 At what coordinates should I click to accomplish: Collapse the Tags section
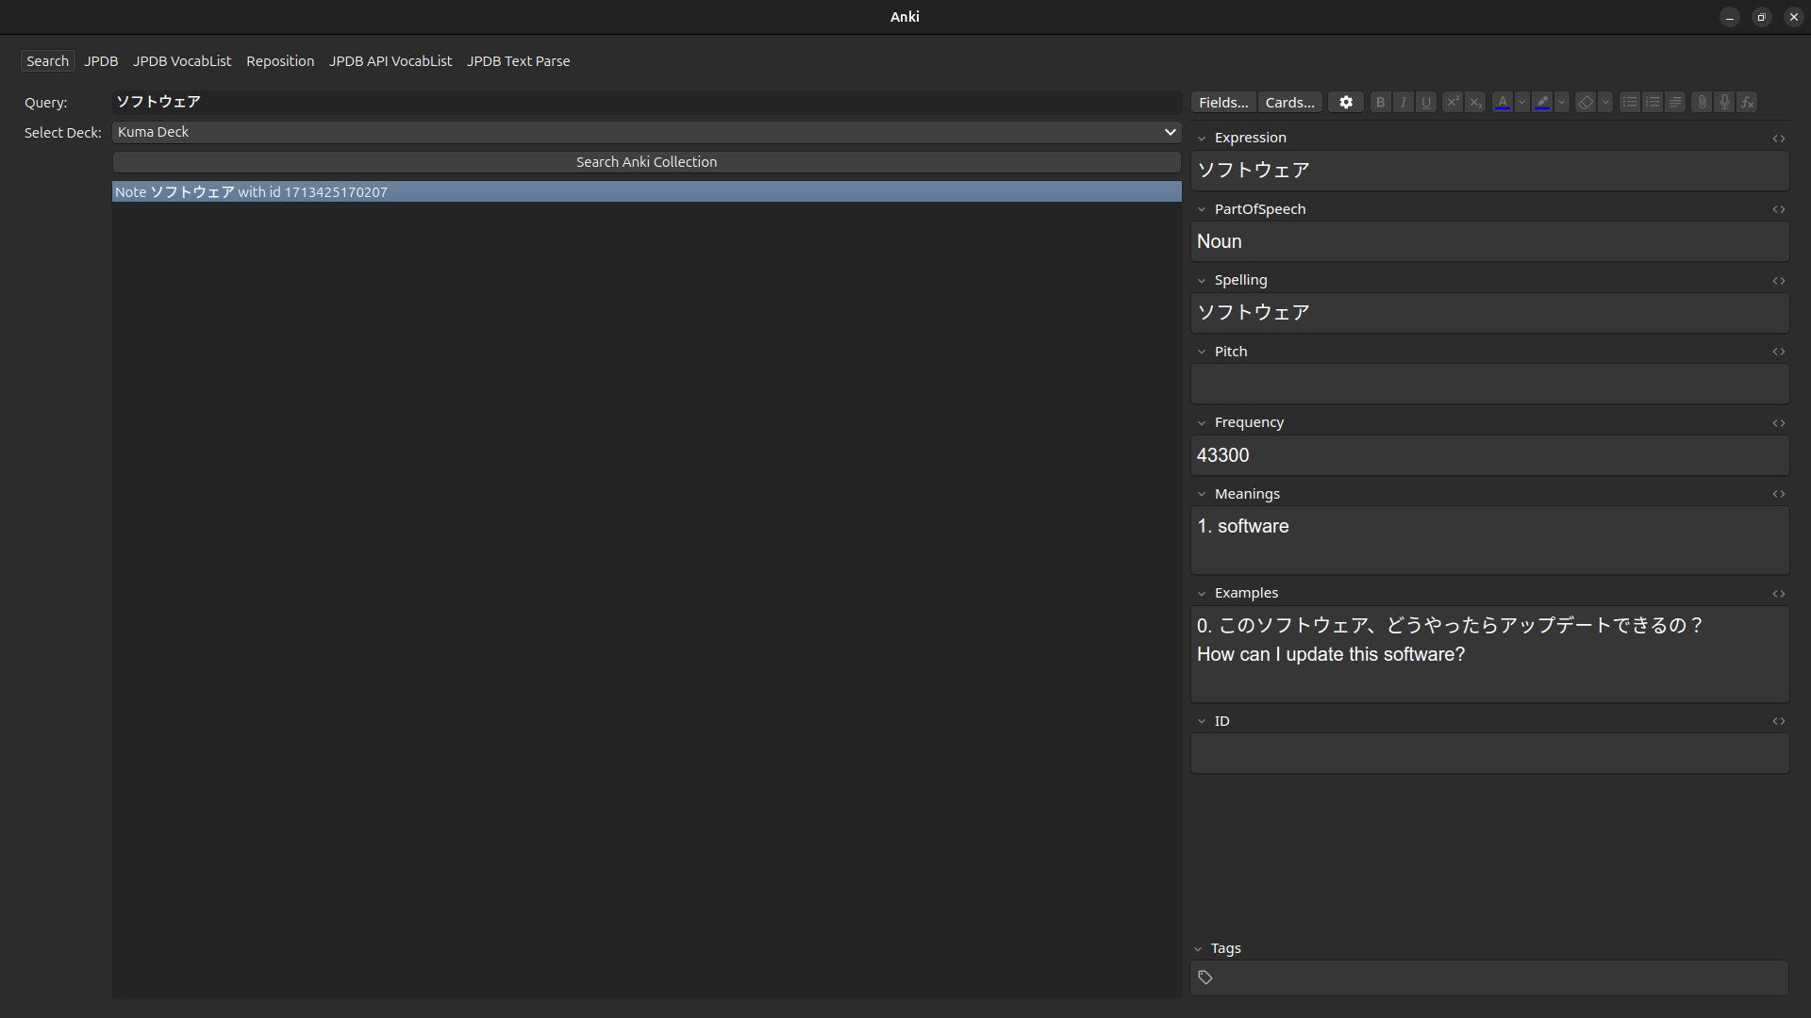click(1198, 949)
